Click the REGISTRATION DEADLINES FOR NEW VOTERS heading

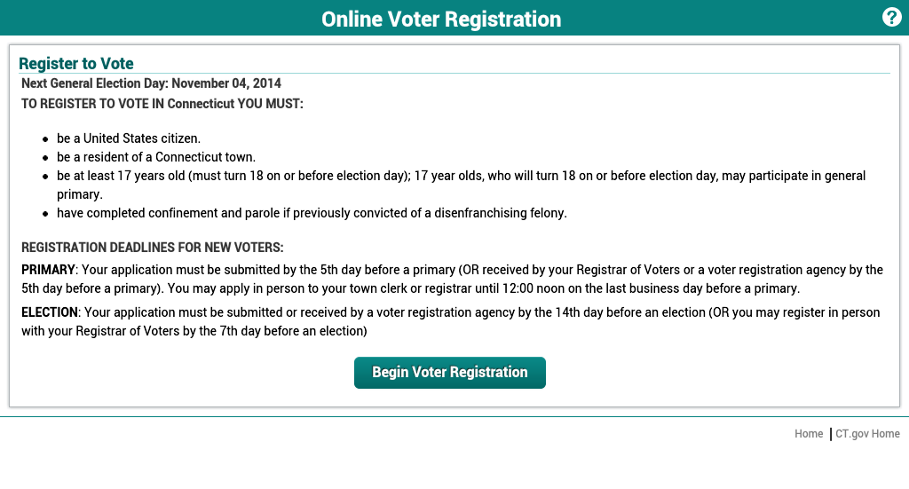pos(152,248)
